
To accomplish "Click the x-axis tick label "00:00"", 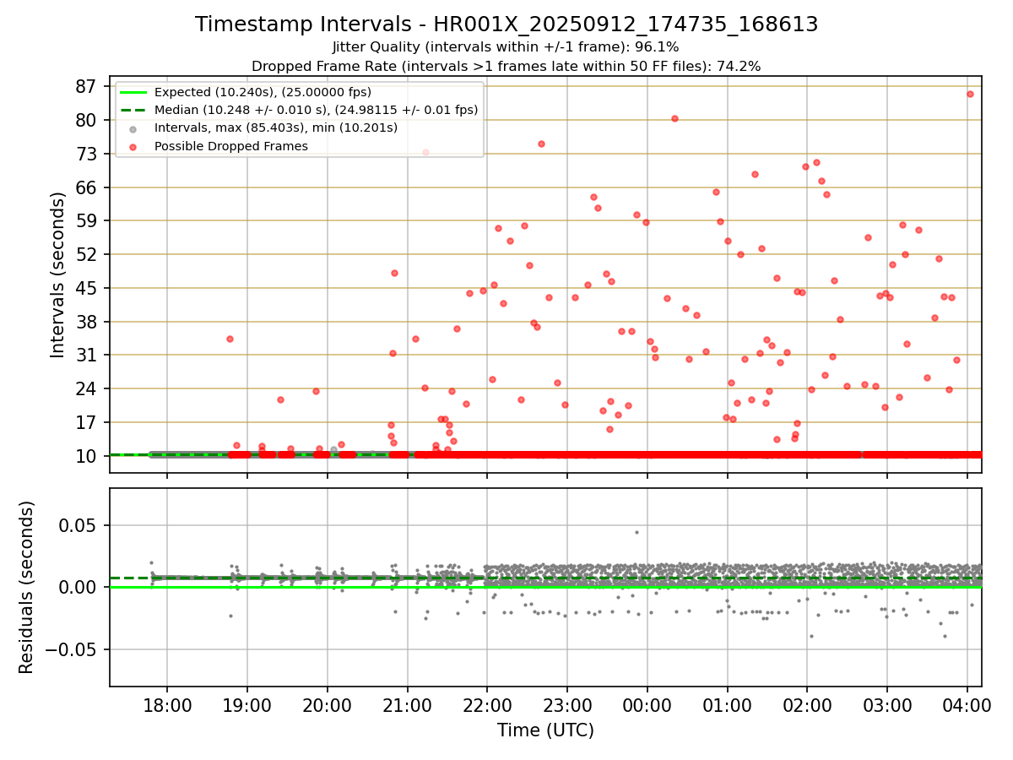I will 647,704.
